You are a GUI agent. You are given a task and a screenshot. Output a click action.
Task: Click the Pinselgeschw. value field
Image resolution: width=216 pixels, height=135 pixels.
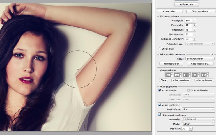pyautogui.click(x=189, y=34)
